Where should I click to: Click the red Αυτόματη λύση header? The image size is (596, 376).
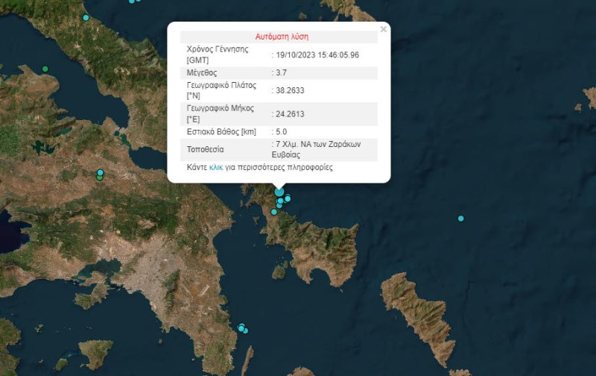pyautogui.click(x=282, y=36)
